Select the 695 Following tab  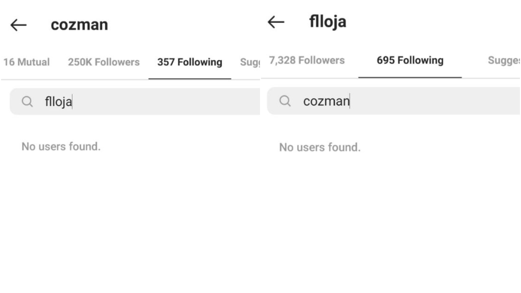(410, 60)
